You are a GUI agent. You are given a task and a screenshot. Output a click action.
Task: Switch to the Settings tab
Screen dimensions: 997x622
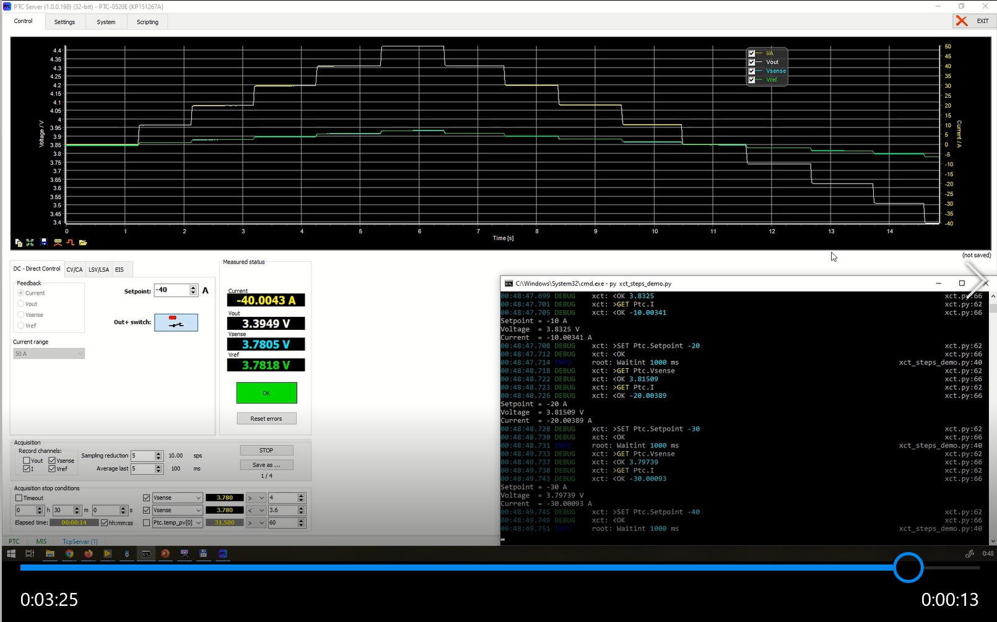pyautogui.click(x=64, y=22)
